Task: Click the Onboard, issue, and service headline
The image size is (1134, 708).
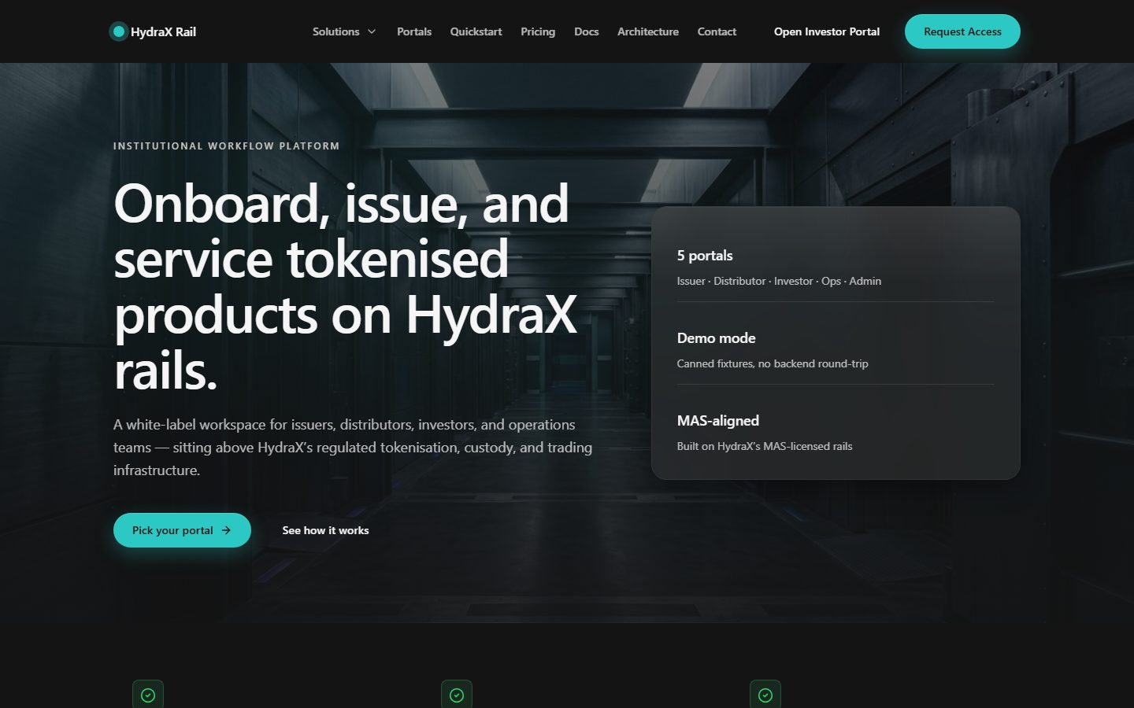Action: click(346, 287)
